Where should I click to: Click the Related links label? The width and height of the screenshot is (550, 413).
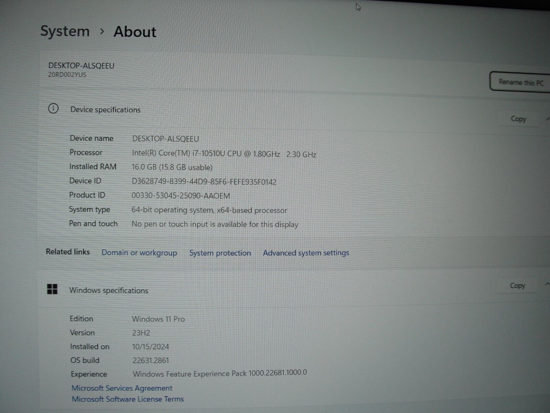[68, 252]
